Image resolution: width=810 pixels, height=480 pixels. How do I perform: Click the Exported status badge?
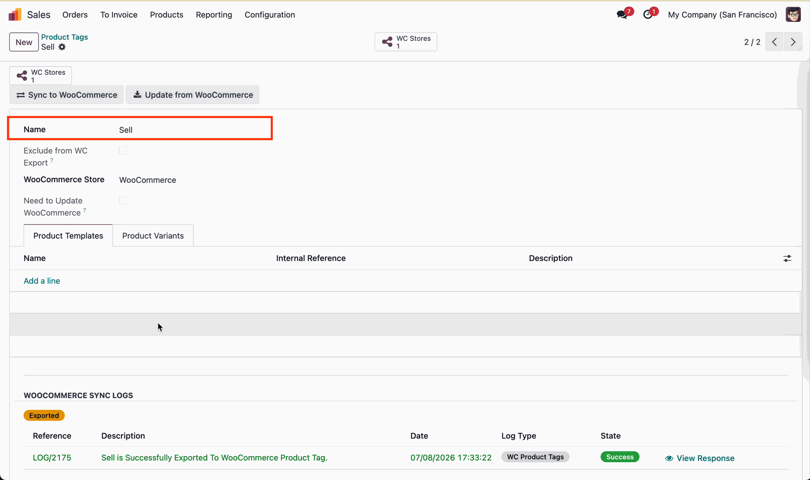point(44,416)
